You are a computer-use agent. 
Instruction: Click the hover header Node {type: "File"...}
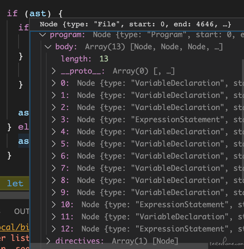(x=135, y=24)
